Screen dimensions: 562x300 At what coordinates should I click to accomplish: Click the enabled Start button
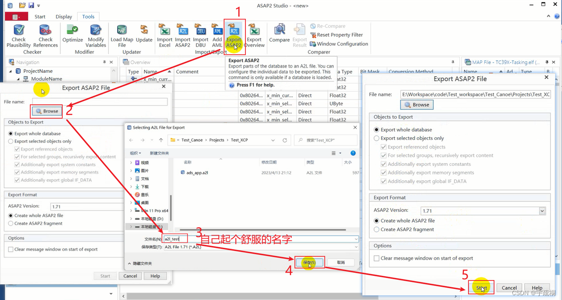(481, 288)
